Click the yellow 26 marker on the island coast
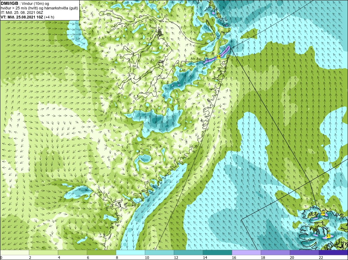The width and height of the screenshot is (348, 260). (323, 213)
